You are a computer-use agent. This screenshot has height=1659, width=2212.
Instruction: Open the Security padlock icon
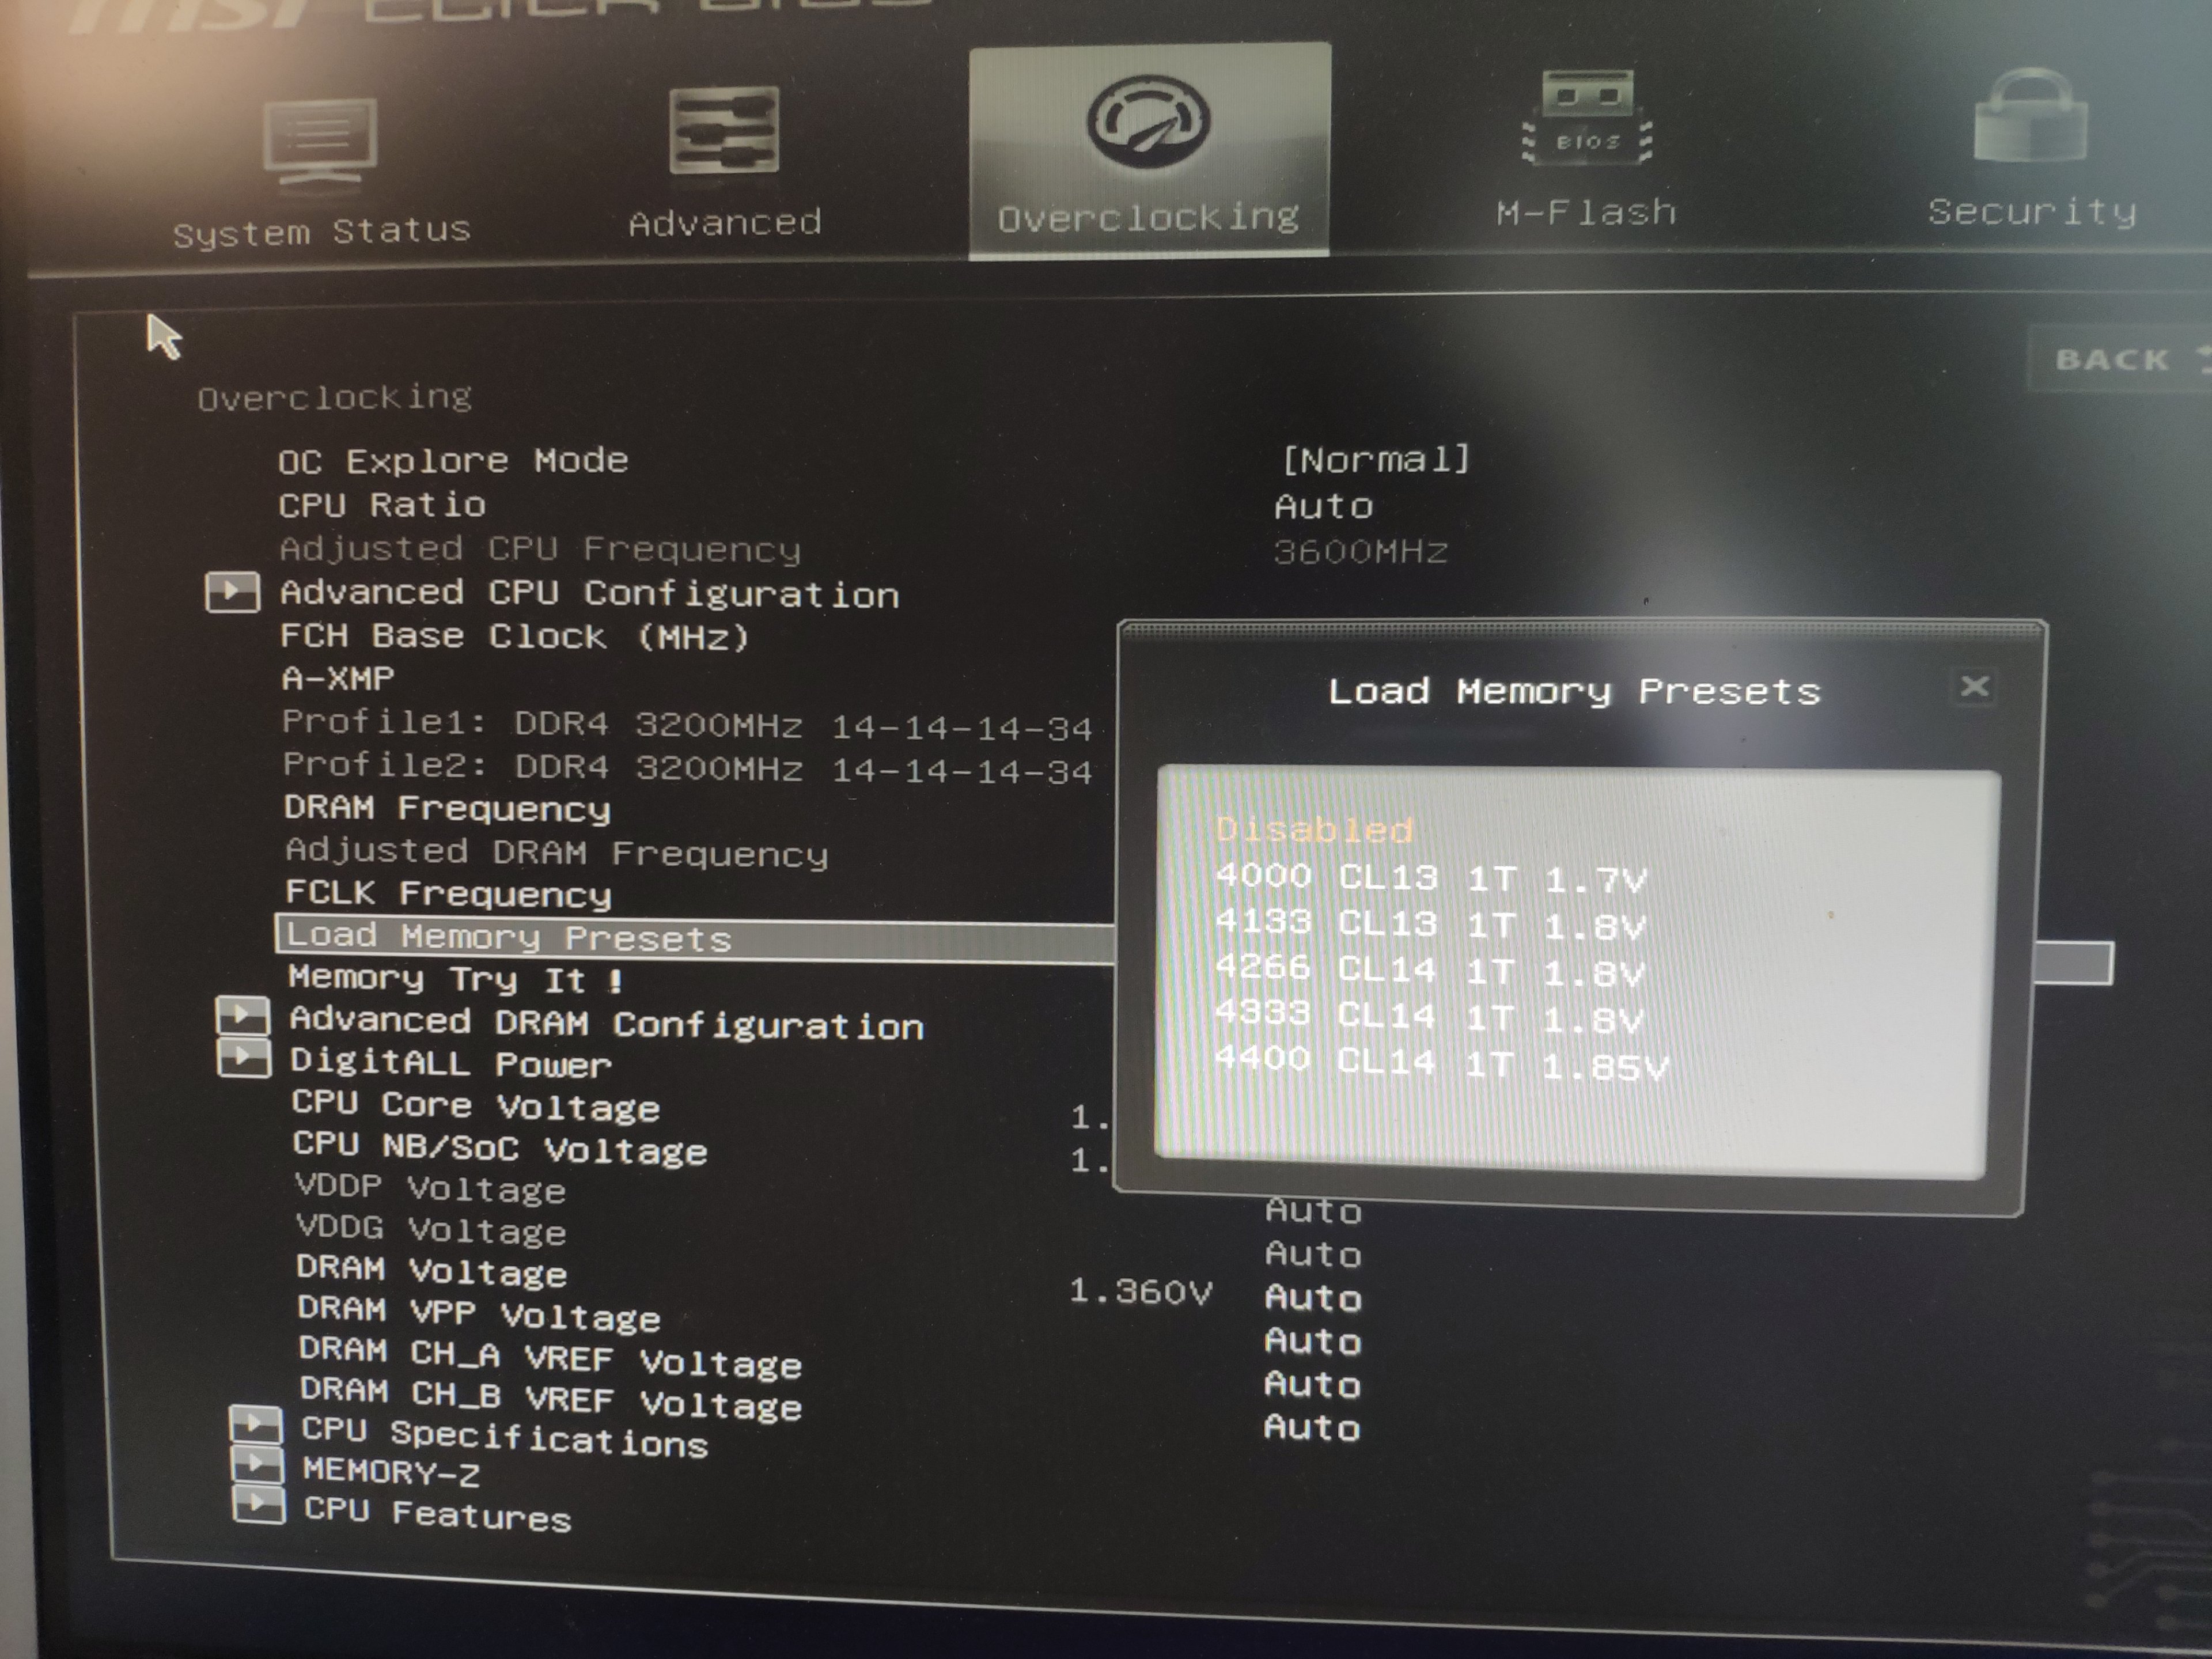point(2031,117)
